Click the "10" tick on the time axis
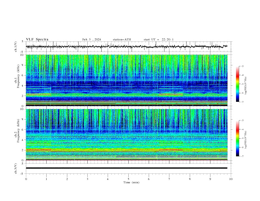The width and height of the screenshot is (260, 201). [231, 179]
